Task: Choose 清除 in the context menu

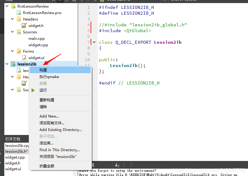Action: coord(60,107)
